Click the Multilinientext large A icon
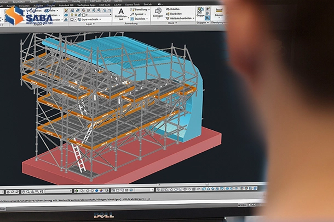Viewport: 334px width, 222px height. [x=121, y=11]
